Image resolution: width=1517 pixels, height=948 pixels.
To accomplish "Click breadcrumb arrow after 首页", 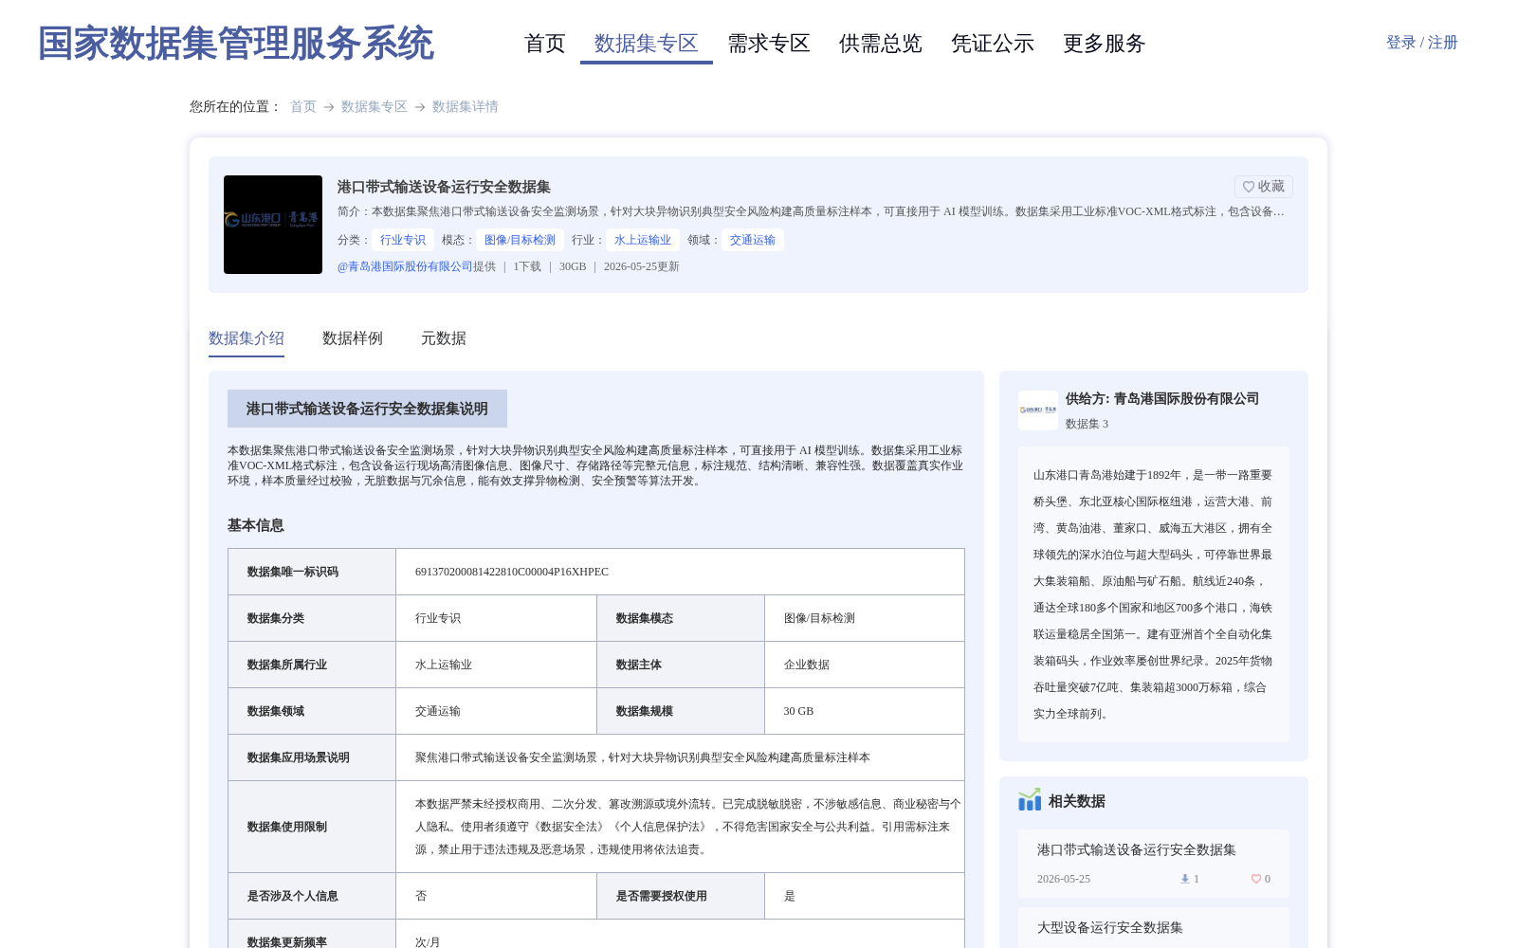I will pos(329,107).
